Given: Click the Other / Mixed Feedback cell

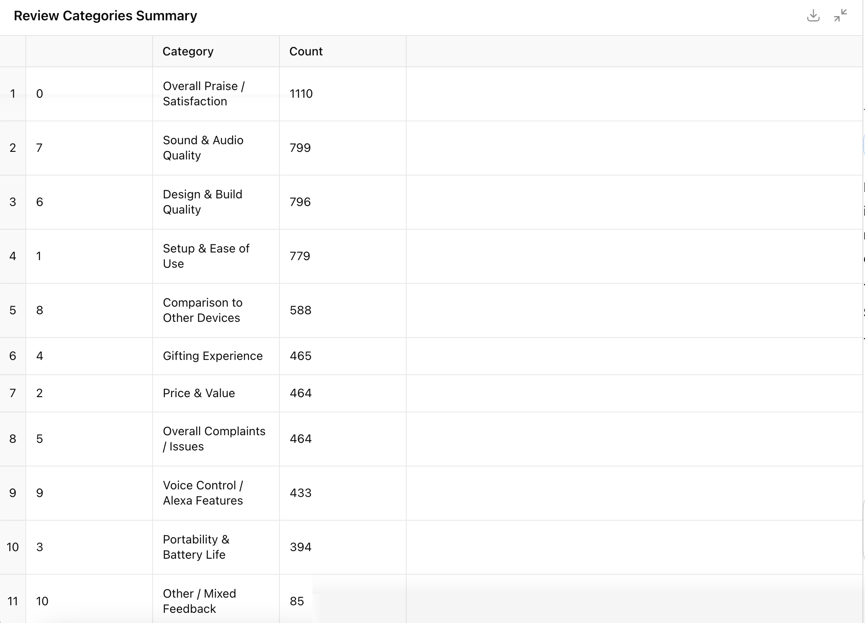Looking at the screenshot, I should pyautogui.click(x=199, y=601).
